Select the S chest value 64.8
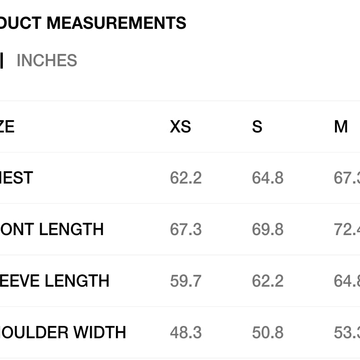 click(x=267, y=178)
